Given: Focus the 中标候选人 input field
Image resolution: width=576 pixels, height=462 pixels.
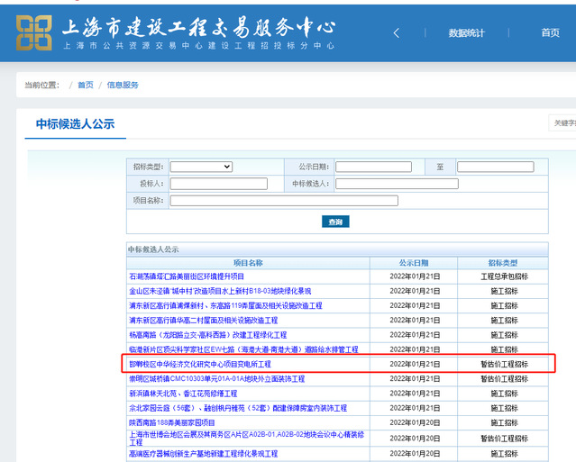Looking at the screenshot, I should (x=397, y=184).
